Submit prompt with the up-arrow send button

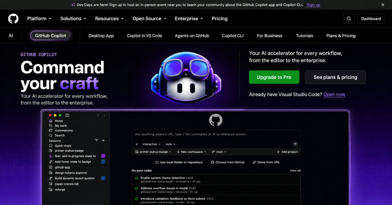pyautogui.click(x=295, y=144)
